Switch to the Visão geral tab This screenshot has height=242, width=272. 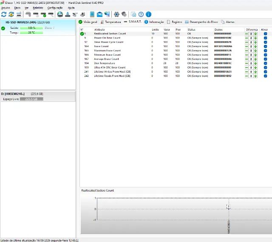88,22
